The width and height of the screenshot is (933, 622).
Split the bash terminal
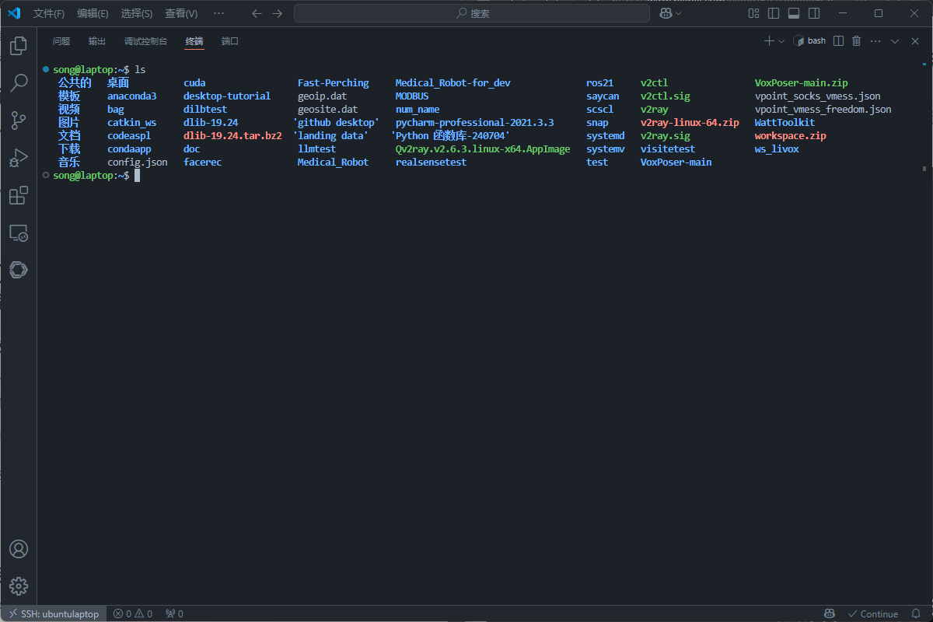838,41
